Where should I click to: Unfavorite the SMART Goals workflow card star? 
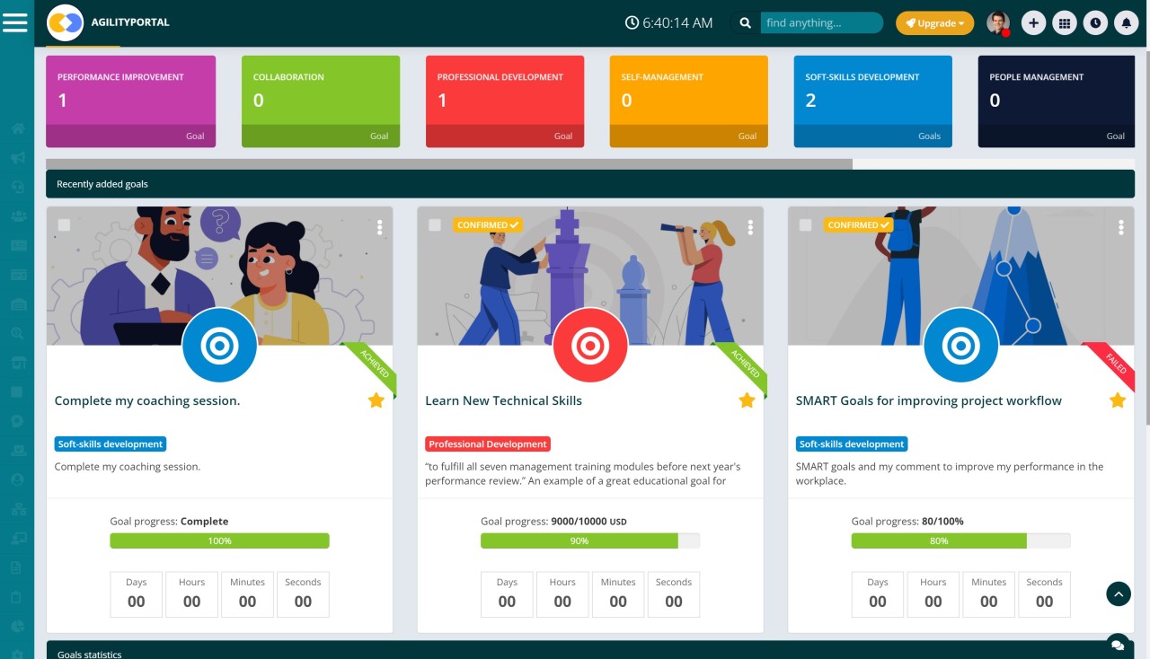(1118, 400)
